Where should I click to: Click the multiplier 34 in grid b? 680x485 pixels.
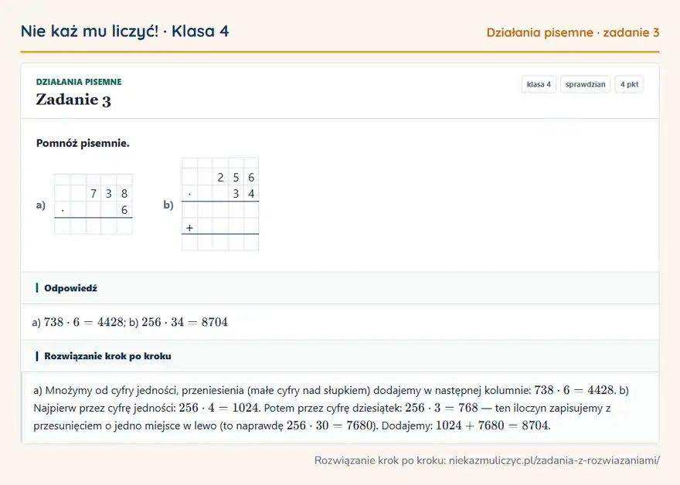click(243, 194)
